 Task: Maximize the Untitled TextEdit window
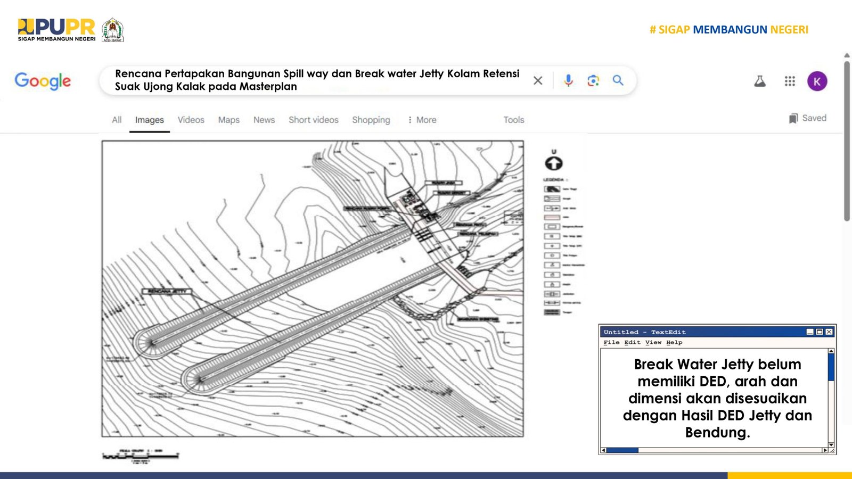point(820,332)
